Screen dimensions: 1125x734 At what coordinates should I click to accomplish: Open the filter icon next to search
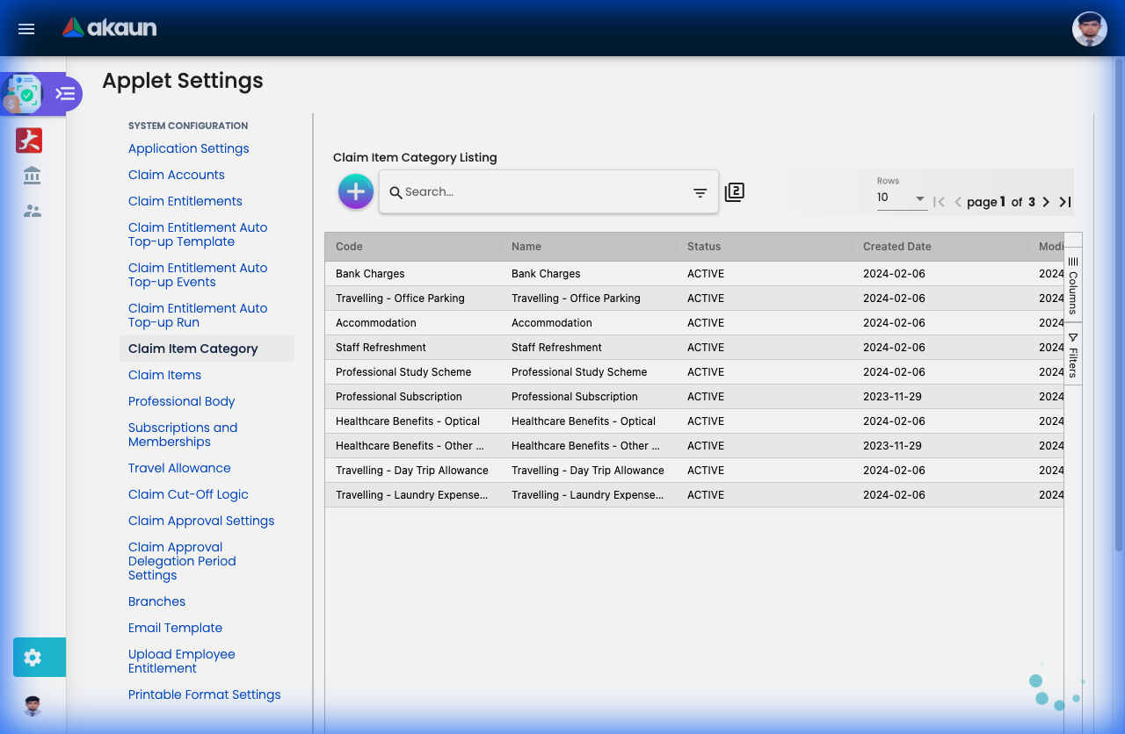(699, 191)
